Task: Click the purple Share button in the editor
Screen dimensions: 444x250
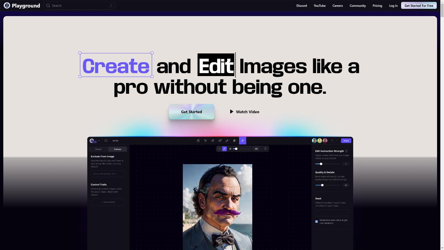Action: (346, 141)
